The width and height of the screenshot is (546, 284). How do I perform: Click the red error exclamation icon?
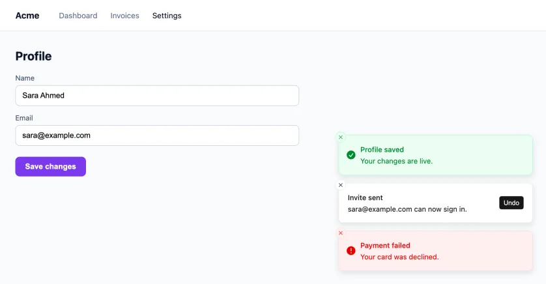(351, 251)
